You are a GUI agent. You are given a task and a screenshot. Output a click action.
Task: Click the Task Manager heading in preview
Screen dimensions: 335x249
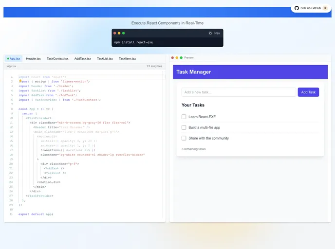[x=194, y=72]
